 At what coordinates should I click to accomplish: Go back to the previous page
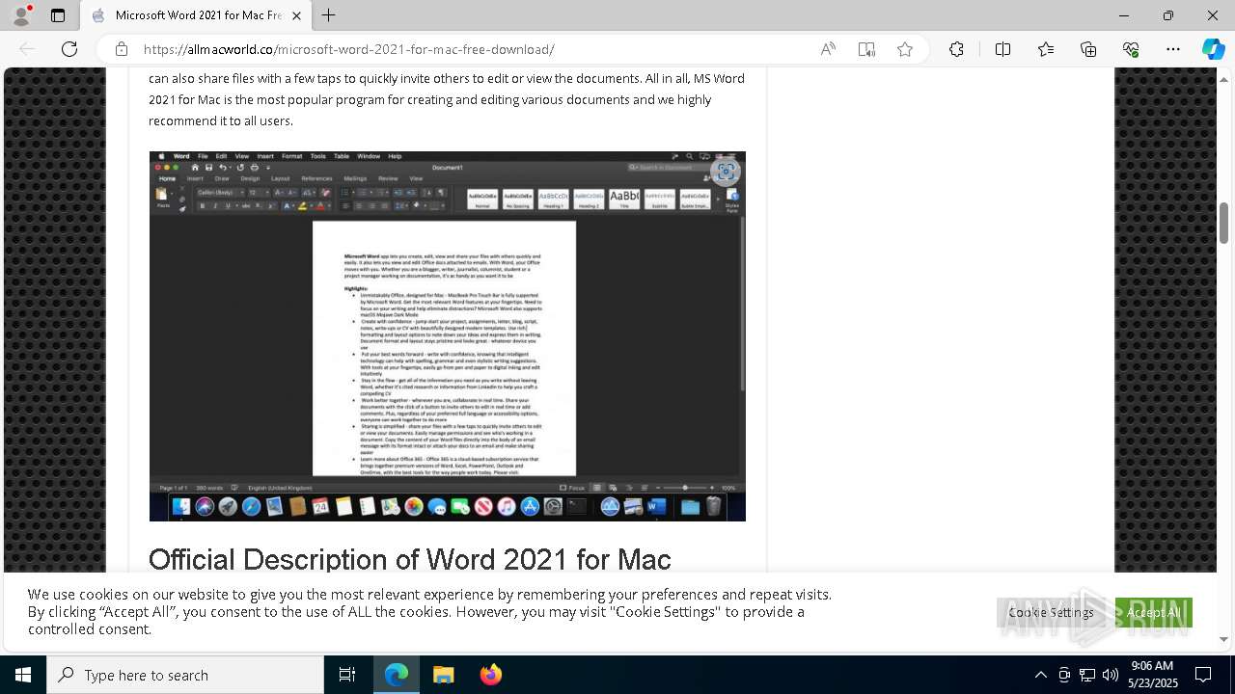pos(27,49)
